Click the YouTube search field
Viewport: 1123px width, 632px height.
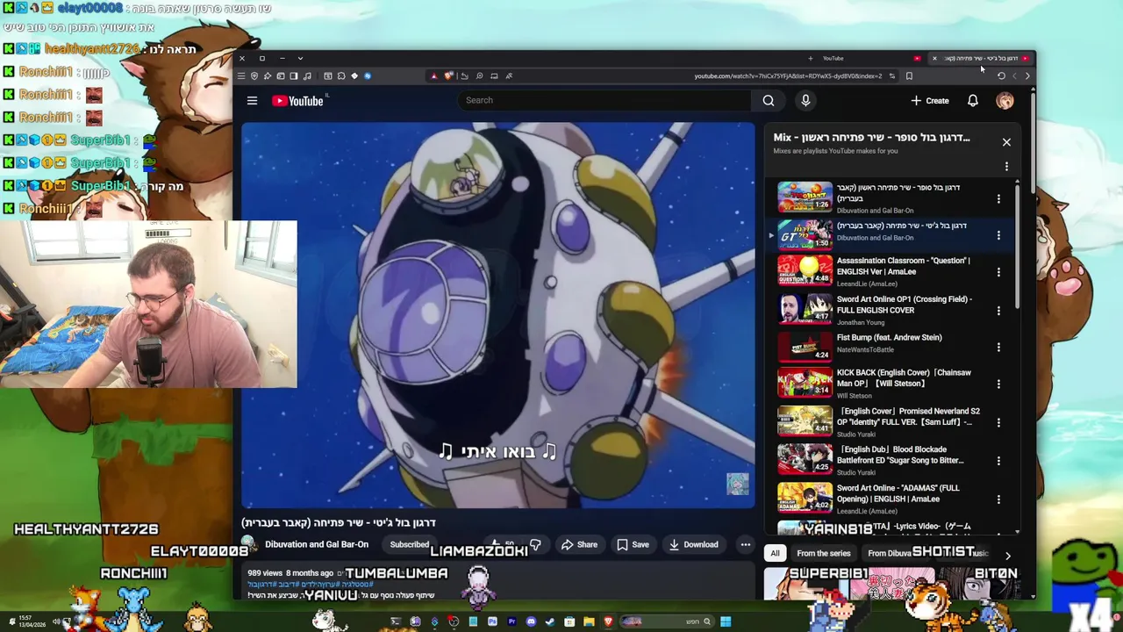coord(605,100)
